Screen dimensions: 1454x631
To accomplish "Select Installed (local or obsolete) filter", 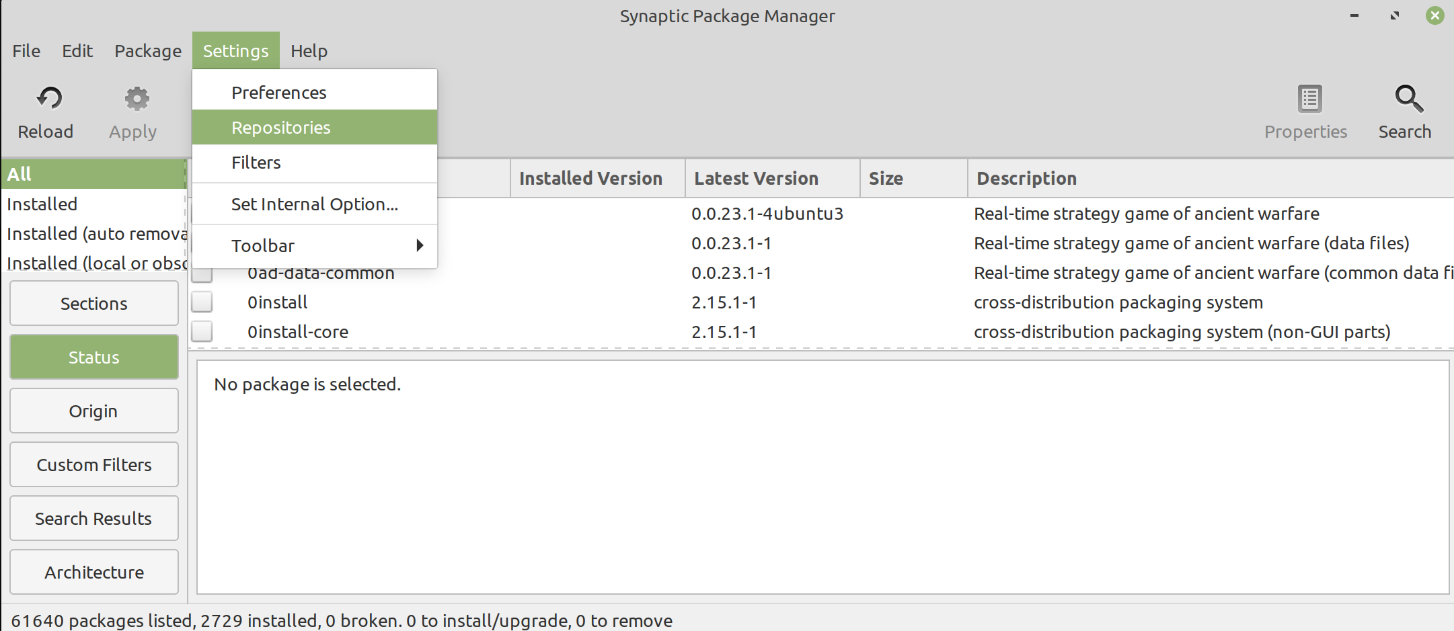I will (94, 263).
